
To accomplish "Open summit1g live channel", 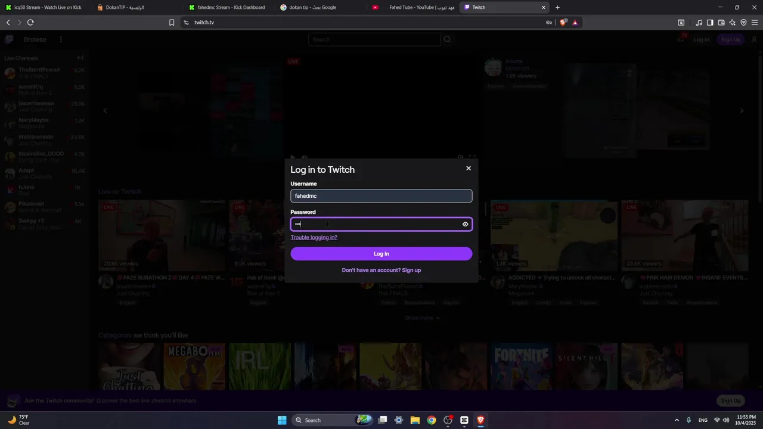I will [45, 90].
